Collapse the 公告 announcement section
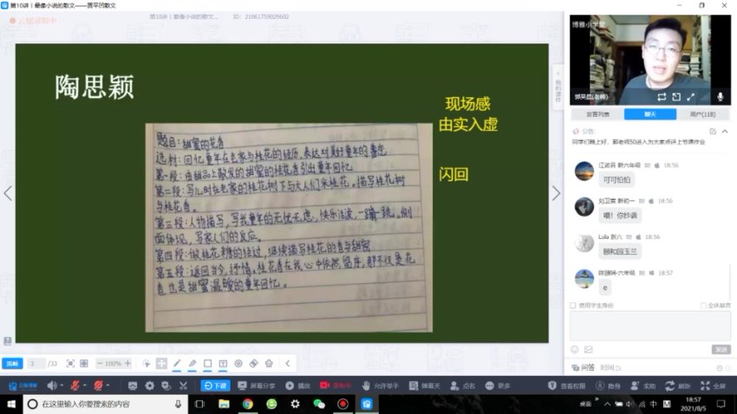737x414 pixels. coord(726,132)
